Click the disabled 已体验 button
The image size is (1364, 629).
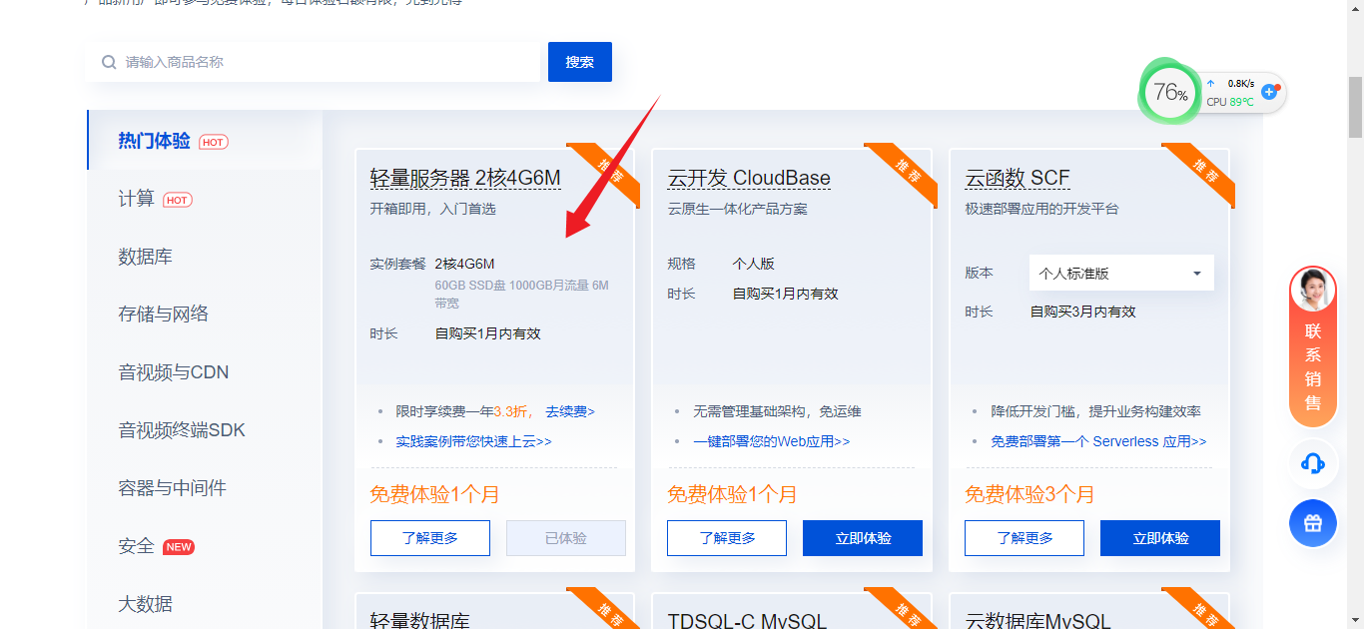point(566,538)
